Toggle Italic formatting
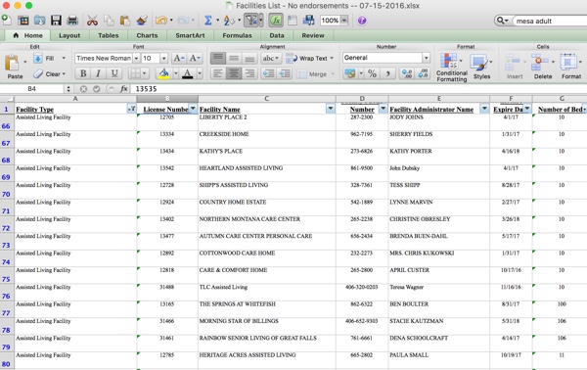The width and height of the screenshot is (587, 370). point(99,73)
